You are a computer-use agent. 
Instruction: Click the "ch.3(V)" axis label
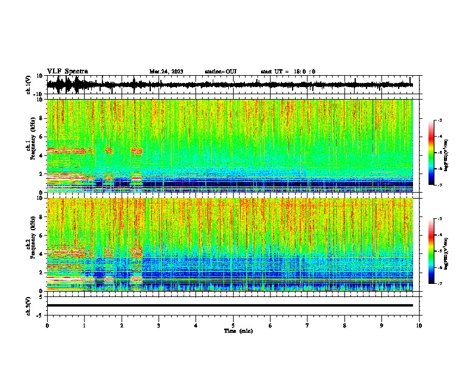point(29,306)
